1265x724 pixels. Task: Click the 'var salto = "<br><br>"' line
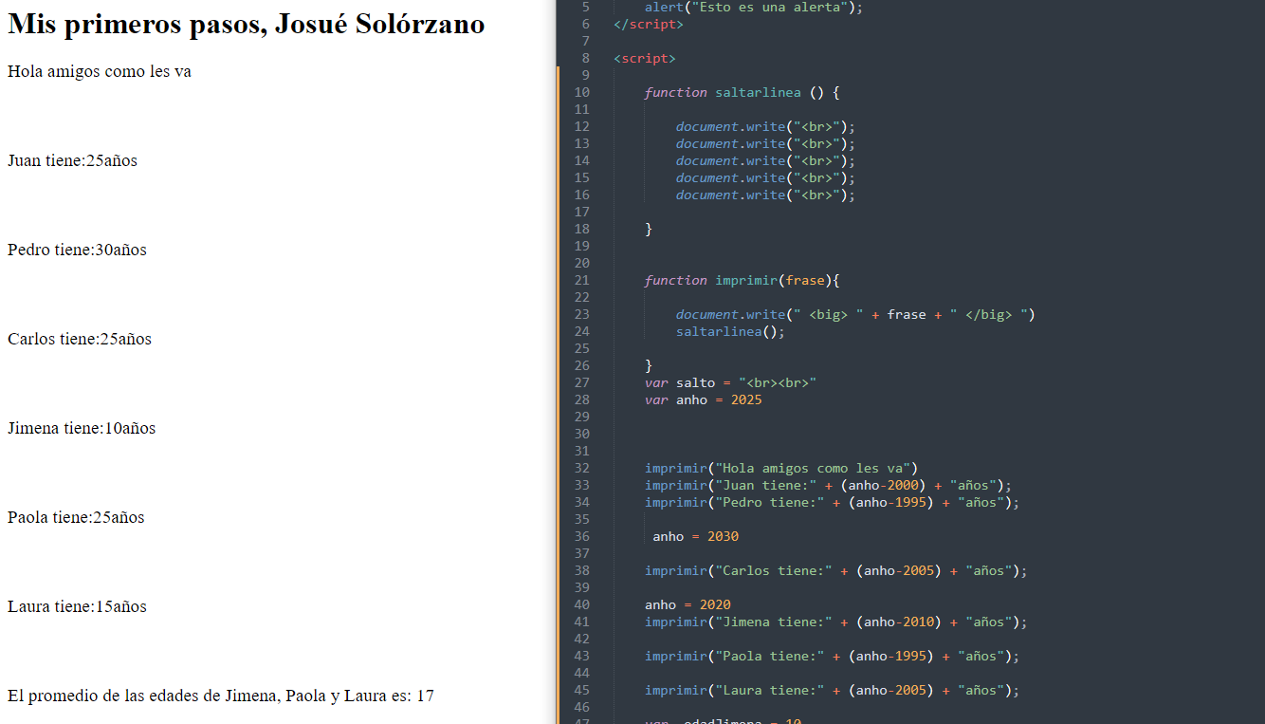(x=731, y=382)
